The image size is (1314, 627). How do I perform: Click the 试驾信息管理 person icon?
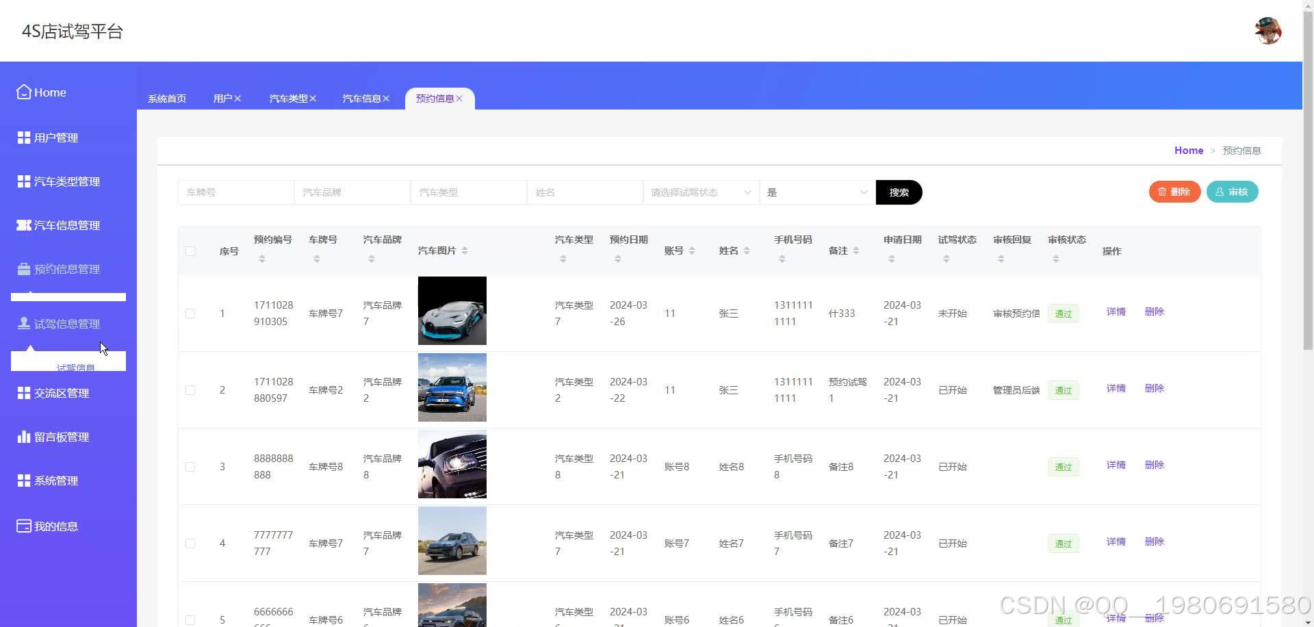24,323
